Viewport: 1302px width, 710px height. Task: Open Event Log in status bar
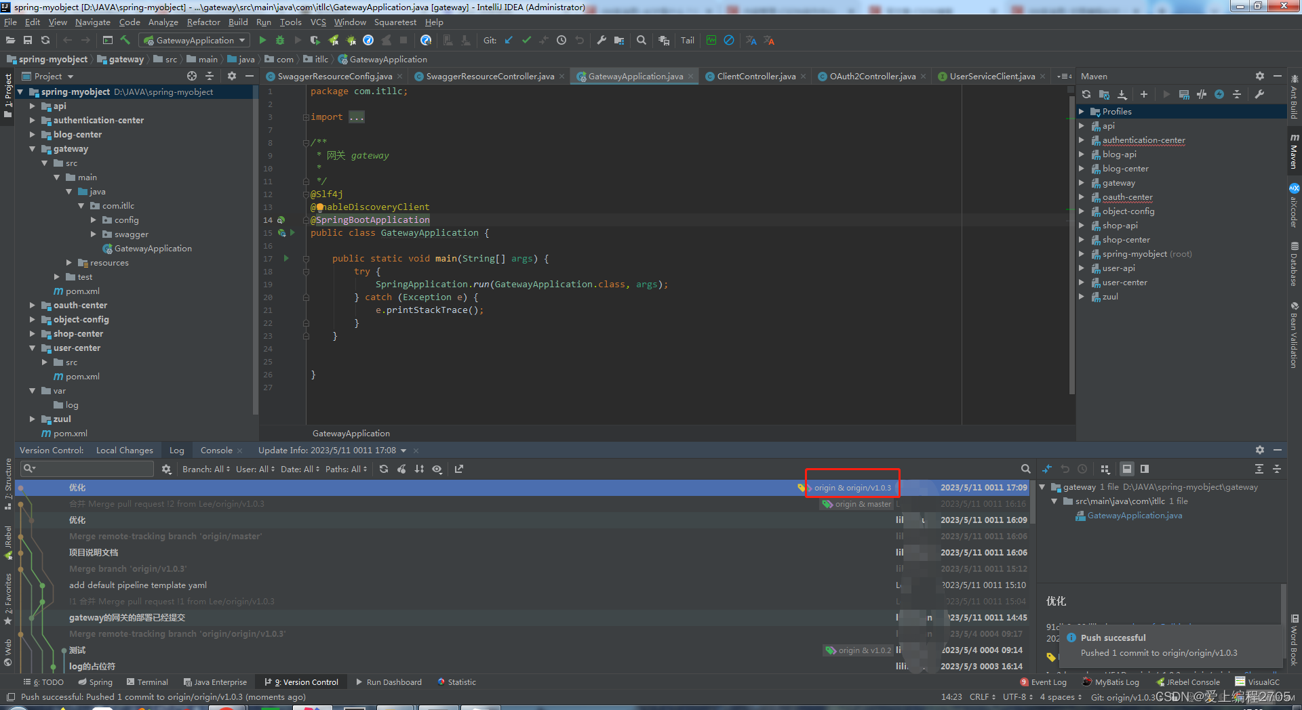pos(1043,682)
